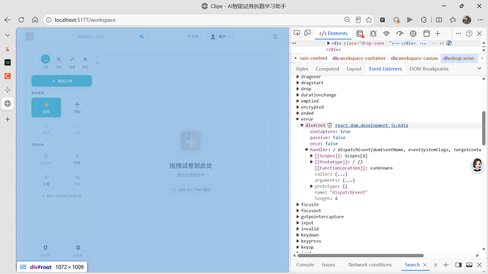Expand the drop event listener
The width and height of the screenshot is (488, 274).
pyautogui.click(x=298, y=89)
